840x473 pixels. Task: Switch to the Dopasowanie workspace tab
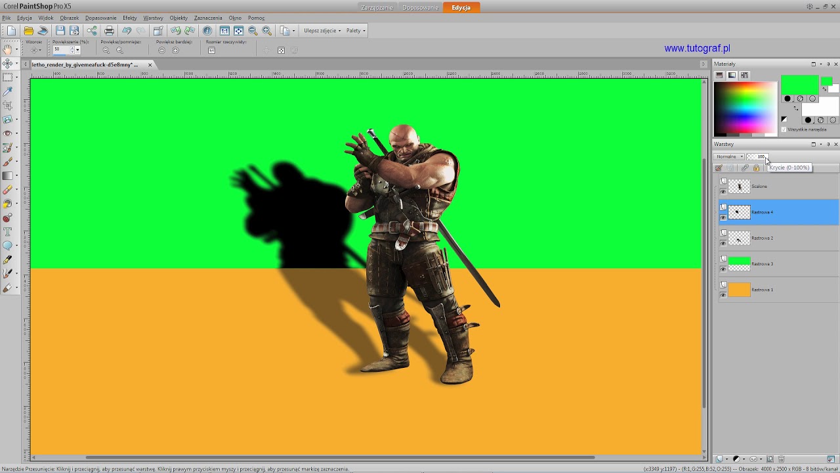pos(420,7)
